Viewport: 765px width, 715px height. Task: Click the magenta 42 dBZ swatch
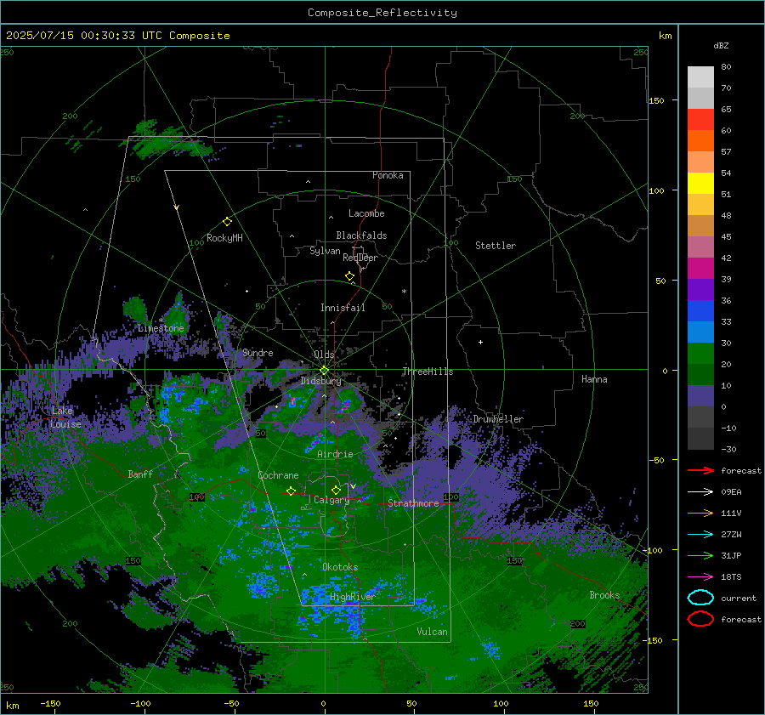[700, 268]
